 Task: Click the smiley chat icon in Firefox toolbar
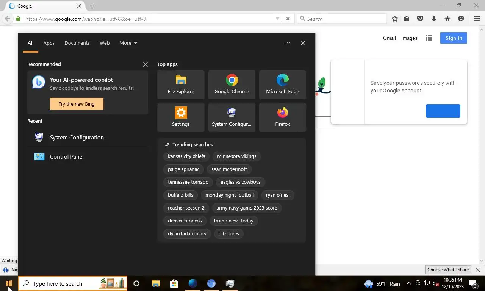461,19
